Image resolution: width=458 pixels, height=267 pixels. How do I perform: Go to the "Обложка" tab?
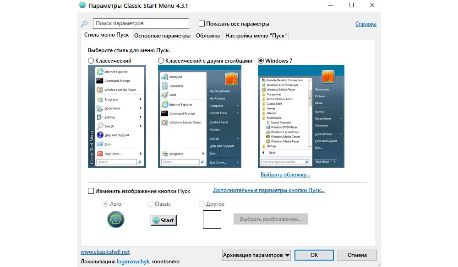coord(207,36)
